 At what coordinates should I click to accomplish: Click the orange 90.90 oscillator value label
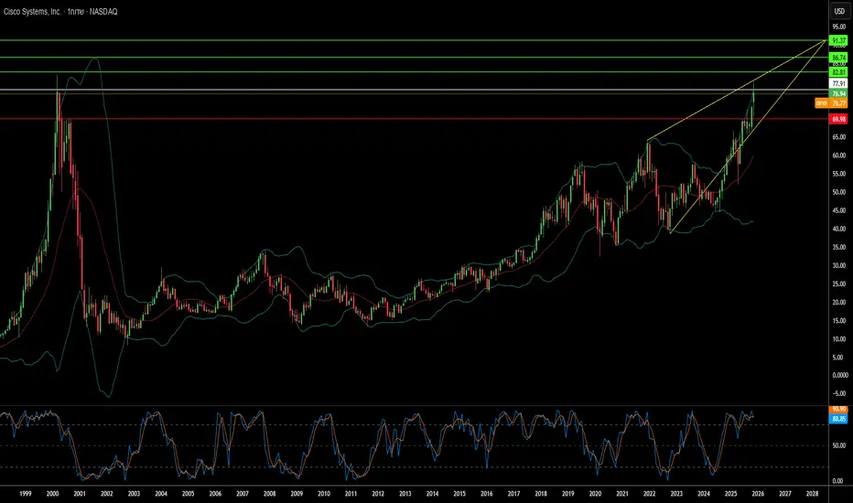click(x=837, y=409)
